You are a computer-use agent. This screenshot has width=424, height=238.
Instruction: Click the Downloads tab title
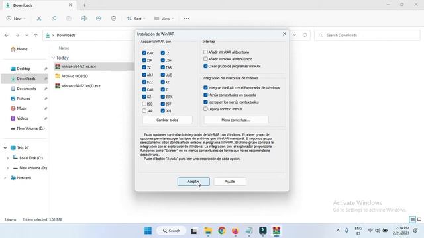tap(23, 5)
